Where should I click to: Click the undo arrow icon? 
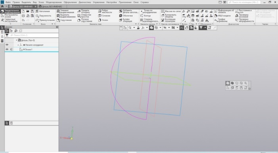click(x=23, y=20)
